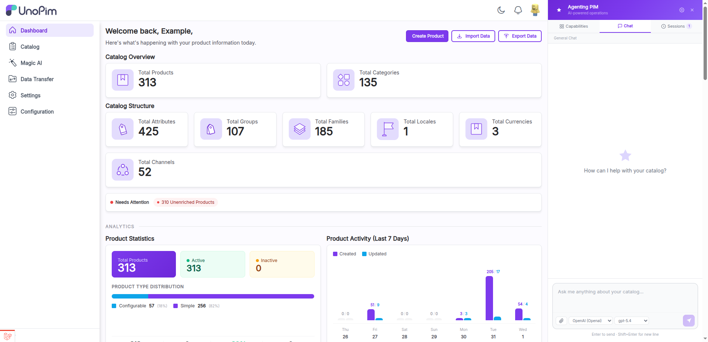
Task: Open Magic AI from the sidebar
Action: point(31,63)
